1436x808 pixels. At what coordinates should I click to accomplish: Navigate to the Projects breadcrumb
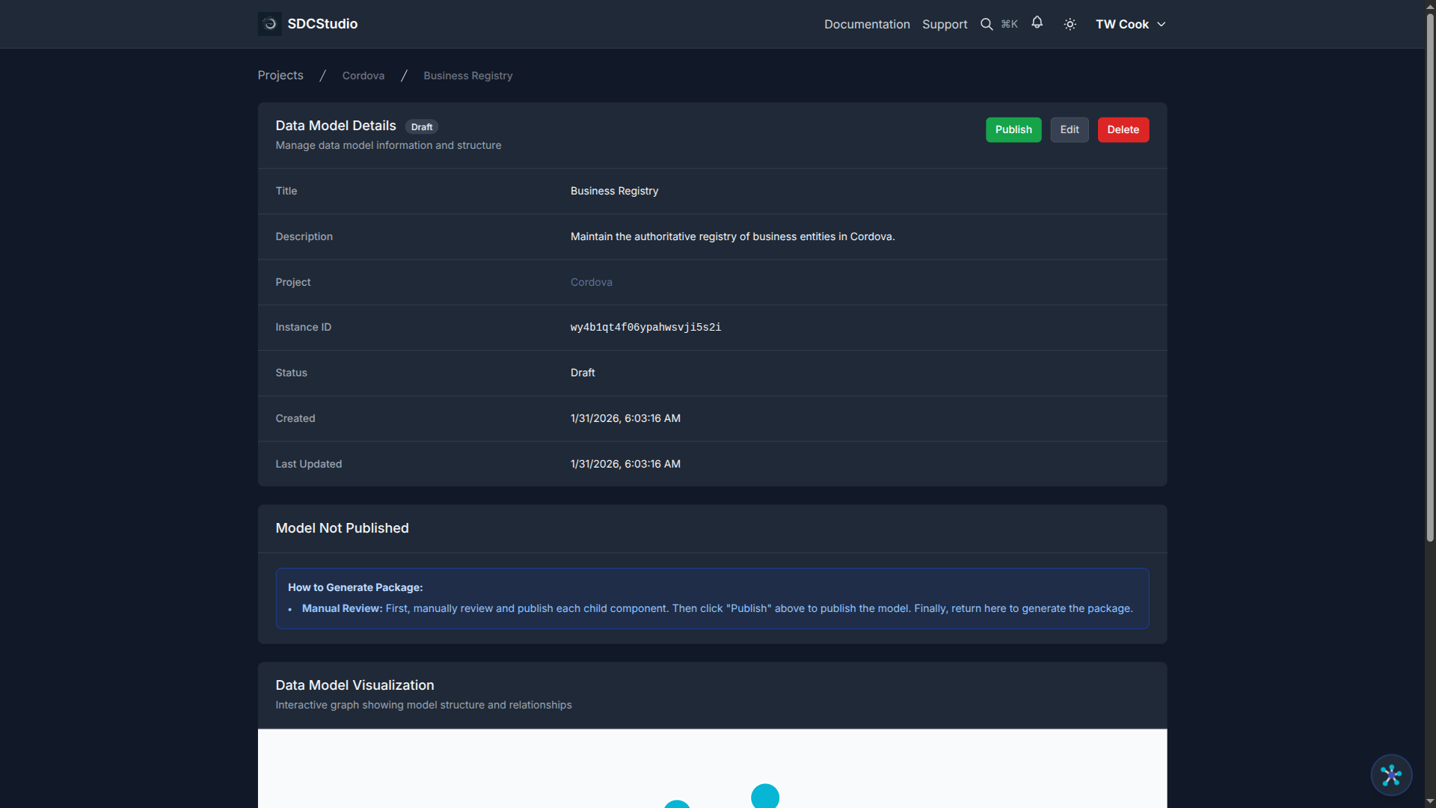(x=280, y=75)
